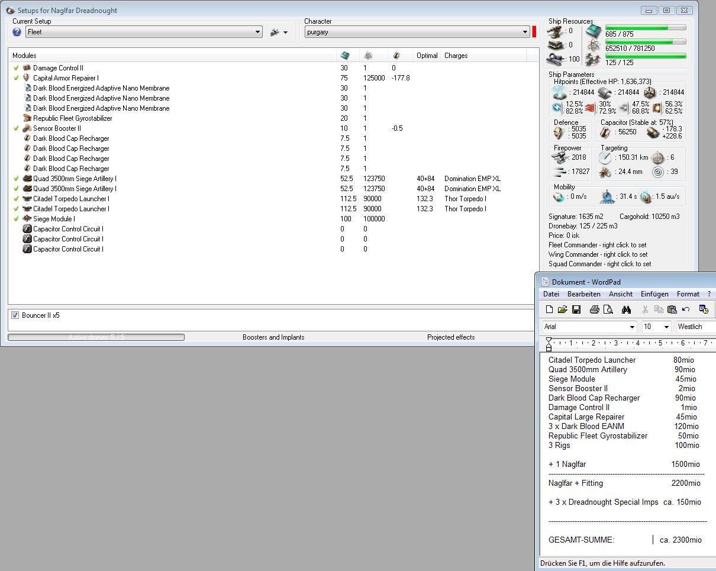The image size is (716, 571).
Task: Click the blue help question mark icon
Action: (17, 33)
